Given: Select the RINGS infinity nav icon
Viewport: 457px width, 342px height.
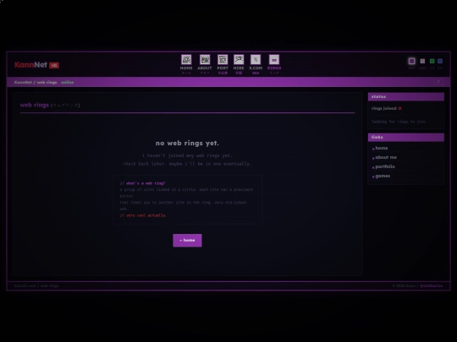Looking at the screenshot, I should click(x=274, y=64).
